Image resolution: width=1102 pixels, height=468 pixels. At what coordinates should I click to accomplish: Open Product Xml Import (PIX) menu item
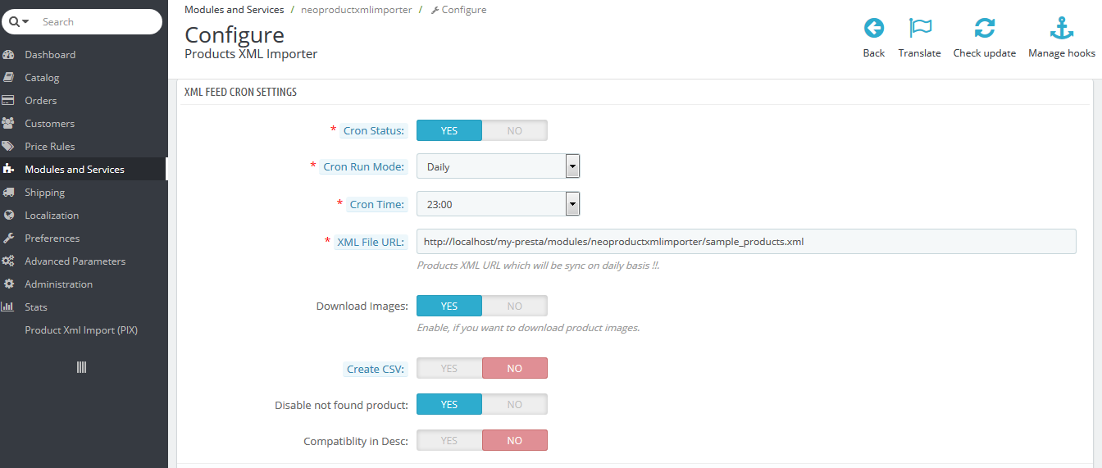(81, 330)
